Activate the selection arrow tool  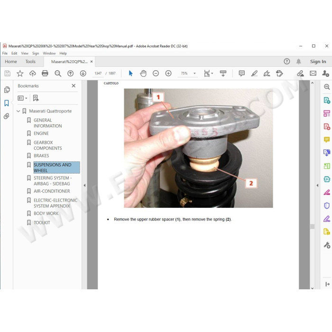(130, 73)
